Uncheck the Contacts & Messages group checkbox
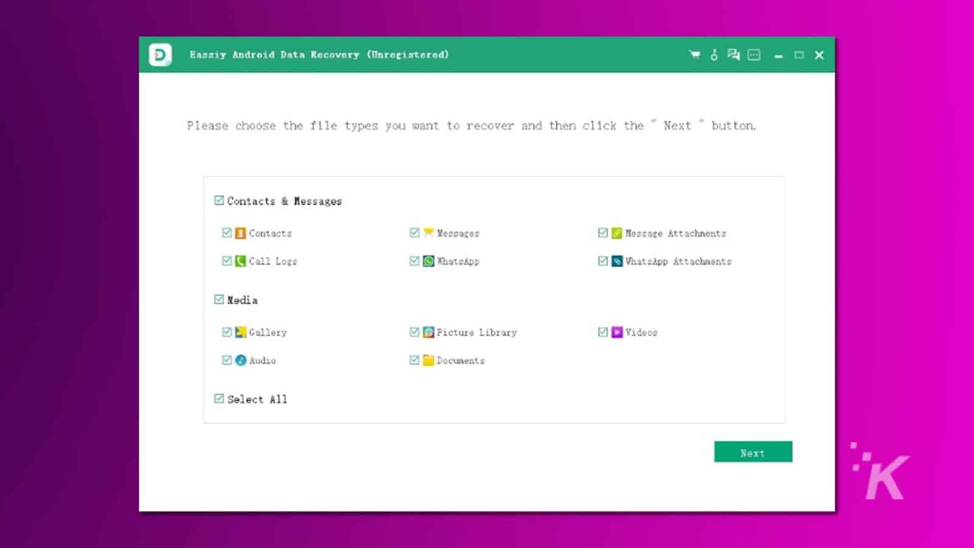Image resolution: width=974 pixels, height=548 pixels. [x=219, y=200]
